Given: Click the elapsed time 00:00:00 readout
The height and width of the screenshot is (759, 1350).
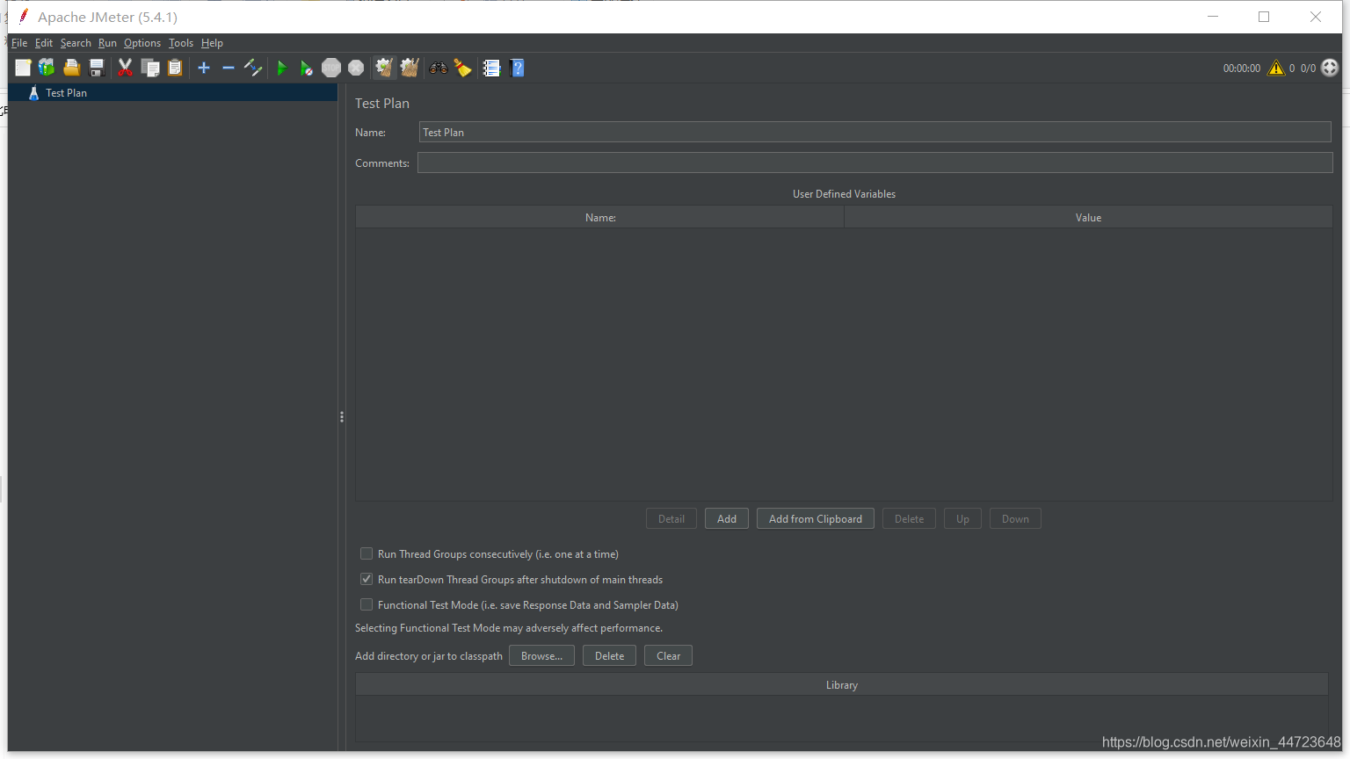Looking at the screenshot, I should [x=1242, y=68].
